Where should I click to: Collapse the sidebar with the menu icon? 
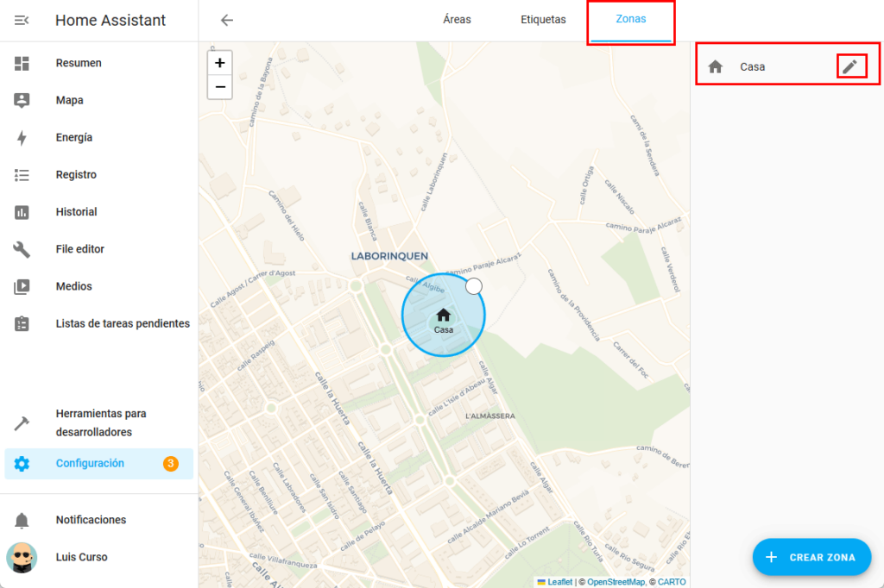tap(22, 21)
